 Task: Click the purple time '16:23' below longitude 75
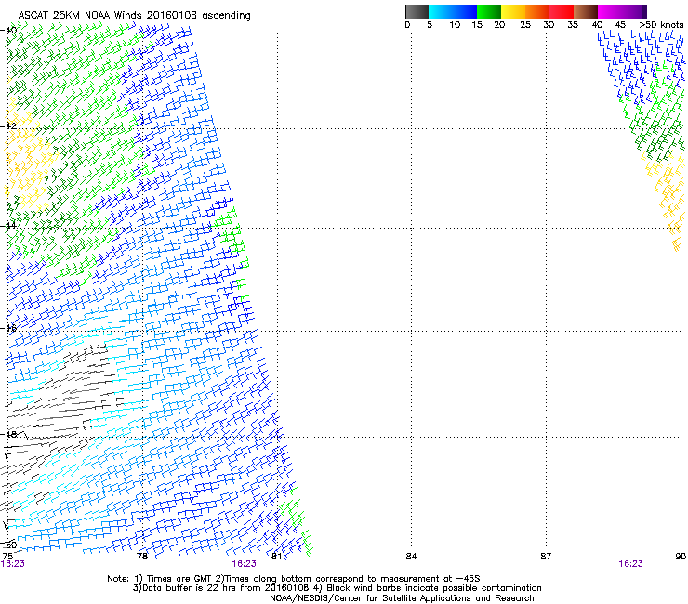(x=13, y=564)
